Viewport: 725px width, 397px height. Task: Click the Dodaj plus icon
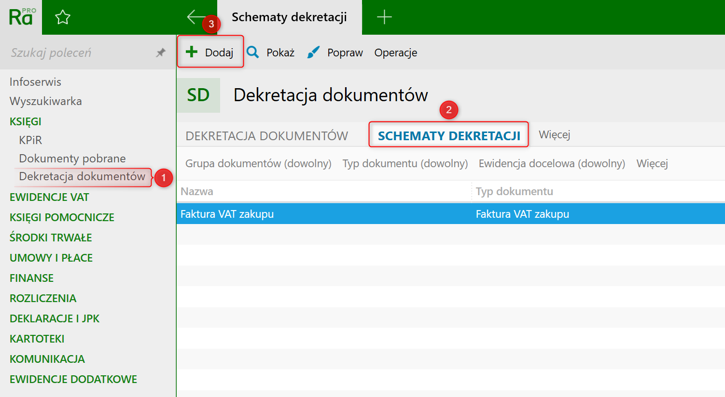[x=192, y=52]
